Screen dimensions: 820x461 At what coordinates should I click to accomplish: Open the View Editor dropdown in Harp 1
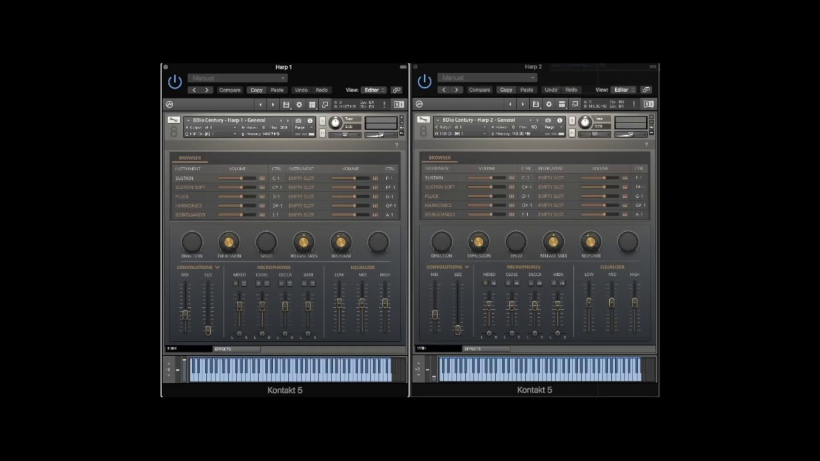click(374, 90)
